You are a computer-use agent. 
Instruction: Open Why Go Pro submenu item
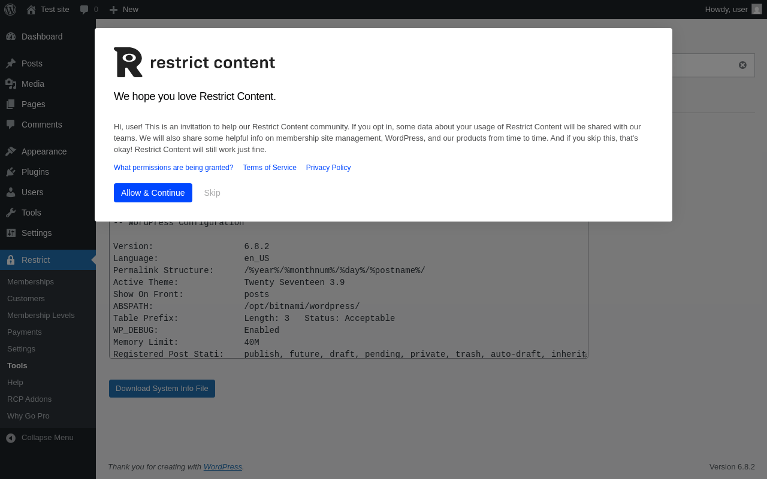tap(28, 416)
